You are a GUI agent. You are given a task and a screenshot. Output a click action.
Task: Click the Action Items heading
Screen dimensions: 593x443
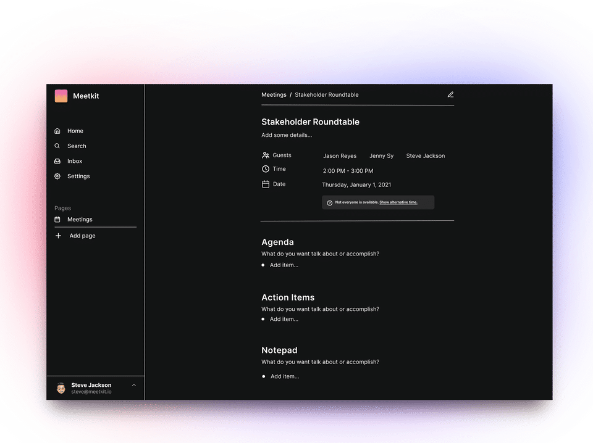288,297
